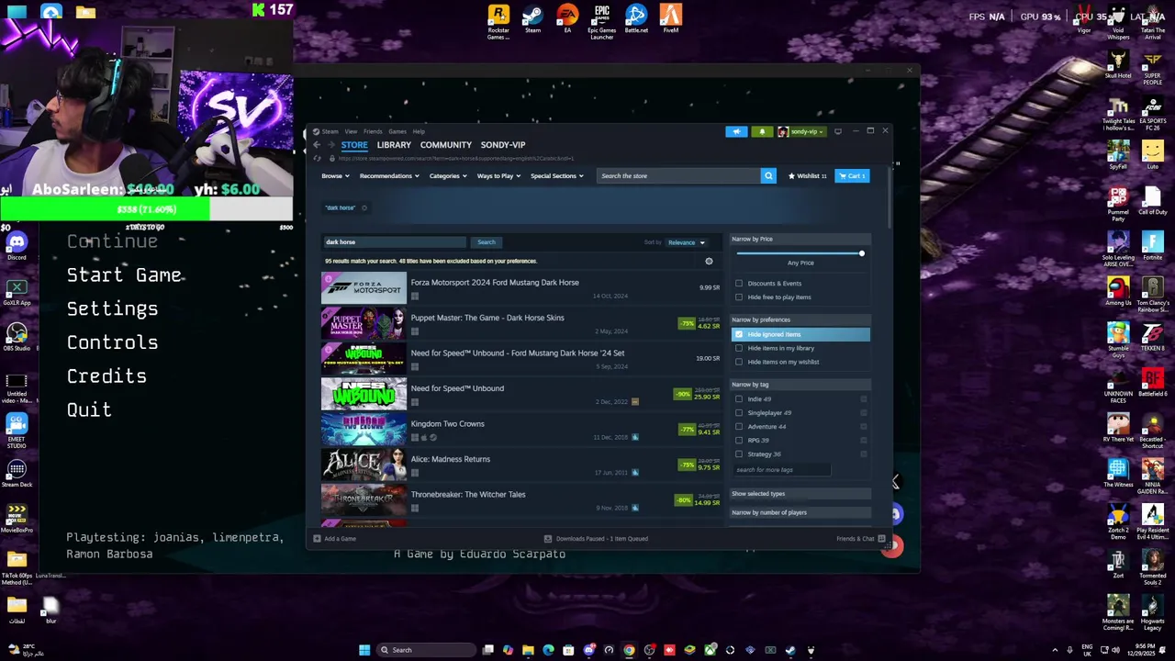
Task: Click Add a Game
Action: tap(335, 539)
